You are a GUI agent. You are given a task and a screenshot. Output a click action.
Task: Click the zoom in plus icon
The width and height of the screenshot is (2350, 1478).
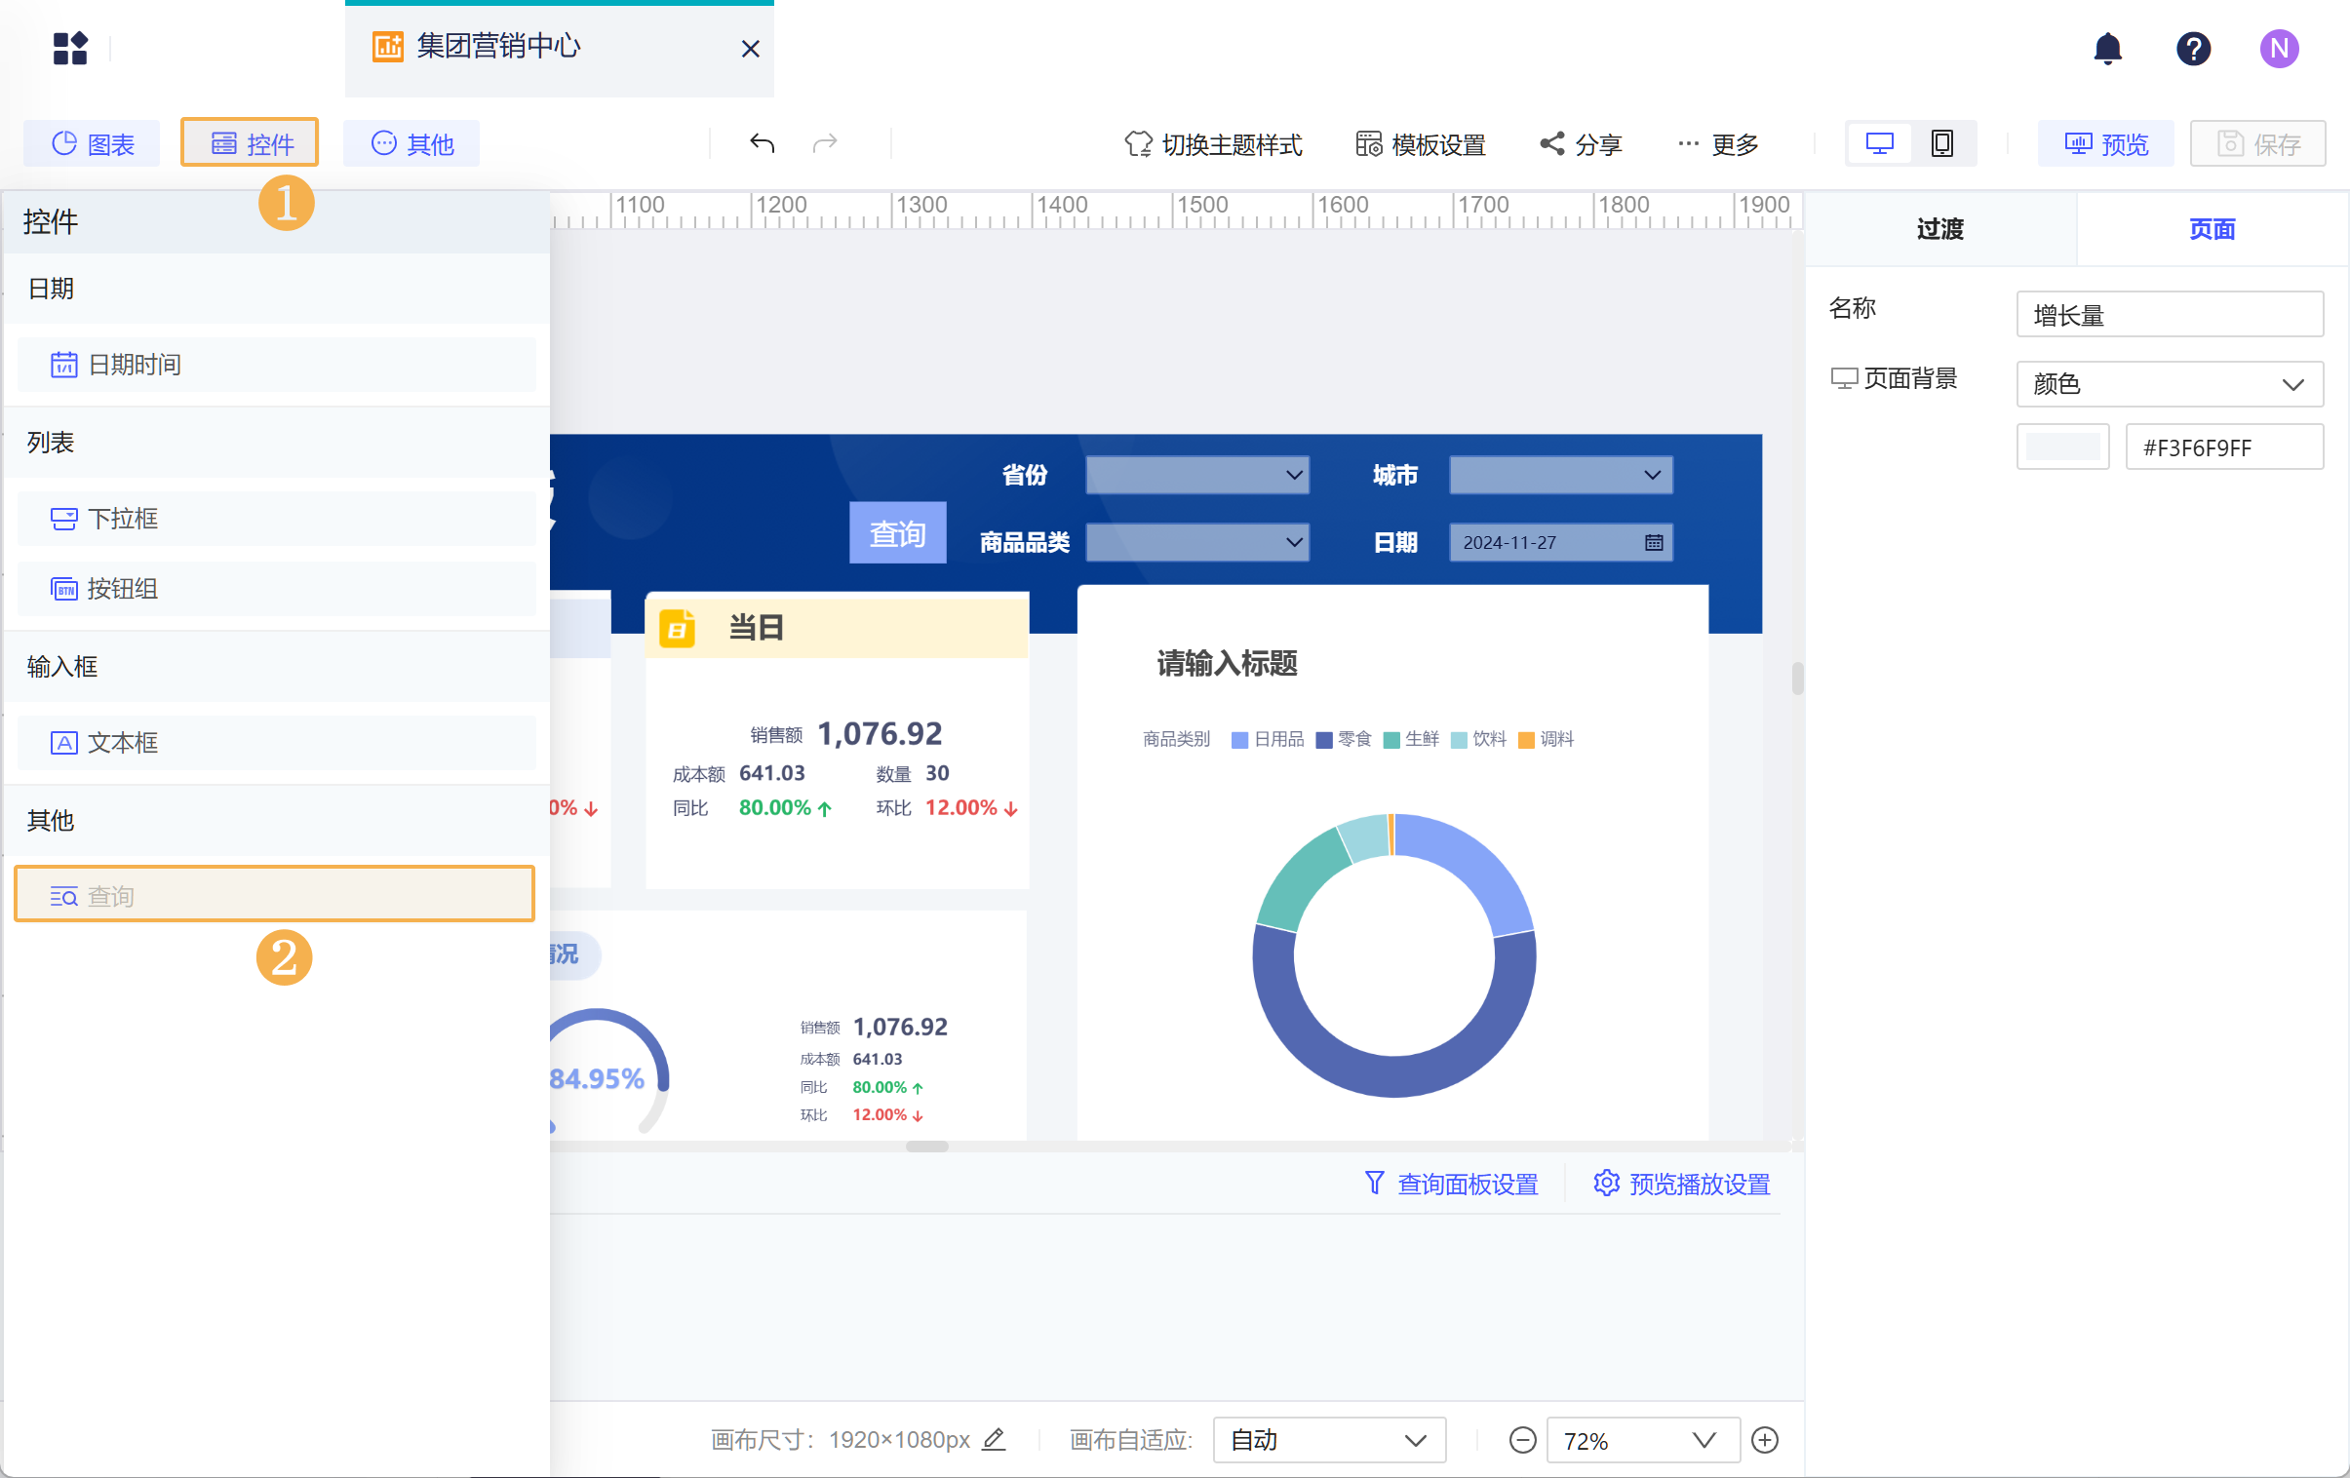tap(1765, 1440)
